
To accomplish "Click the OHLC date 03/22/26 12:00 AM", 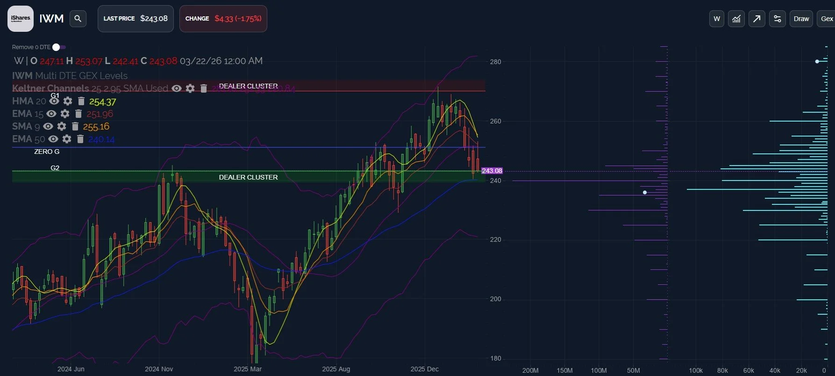I will [221, 61].
